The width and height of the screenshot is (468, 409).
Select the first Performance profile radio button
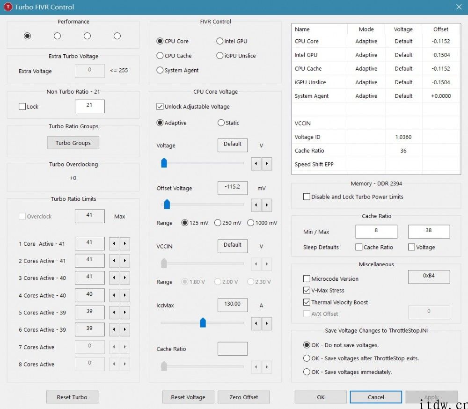click(x=28, y=36)
